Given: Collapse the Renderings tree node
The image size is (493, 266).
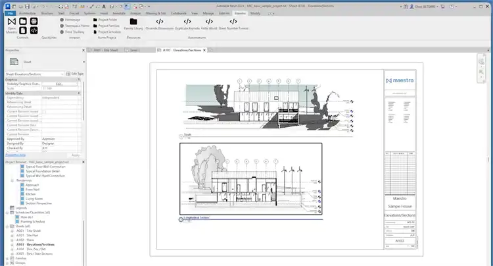Looking at the screenshot, I should point(12,180).
